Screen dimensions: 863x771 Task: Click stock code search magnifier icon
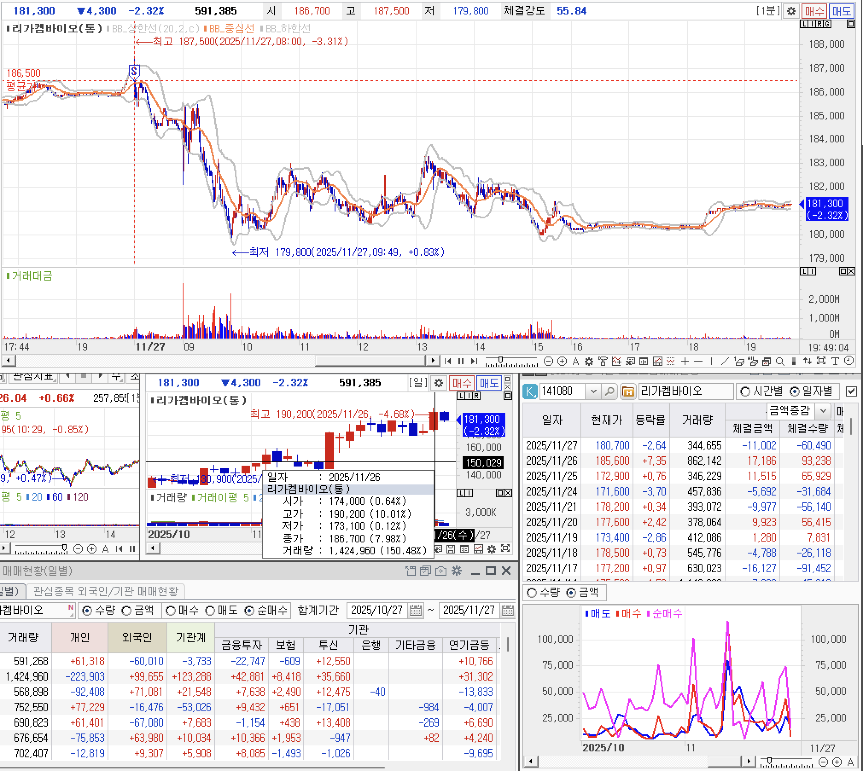click(x=609, y=391)
